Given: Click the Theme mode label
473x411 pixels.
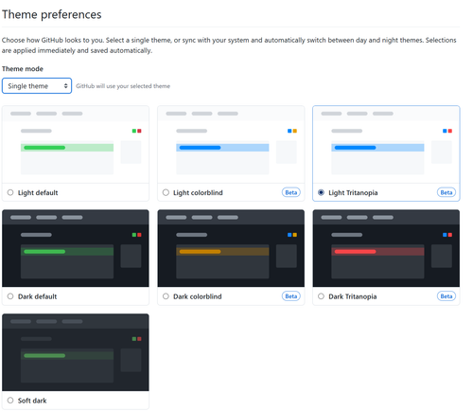Looking at the screenshot, I should (x=23, y=69).
